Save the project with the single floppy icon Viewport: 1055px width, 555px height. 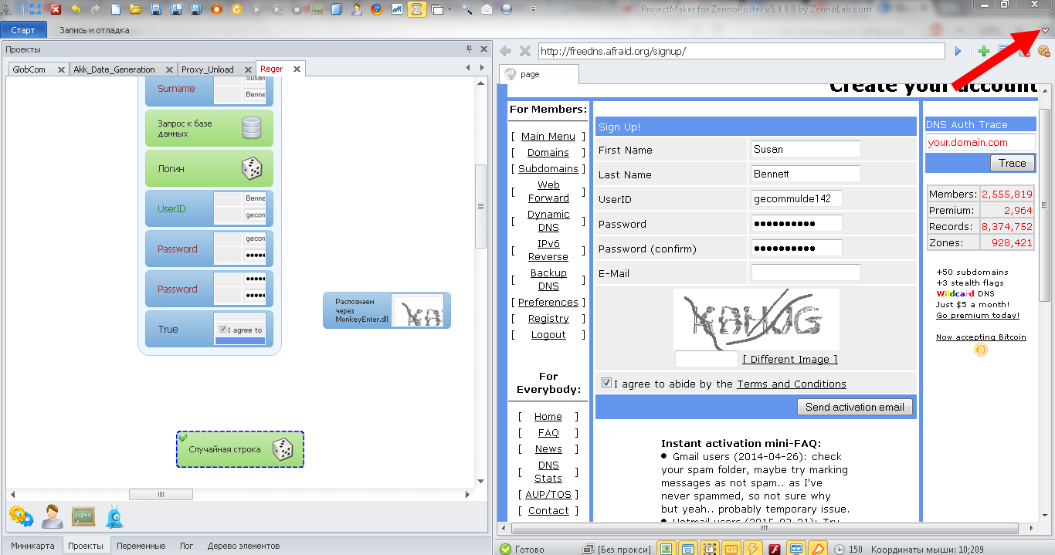coord(156,9)
